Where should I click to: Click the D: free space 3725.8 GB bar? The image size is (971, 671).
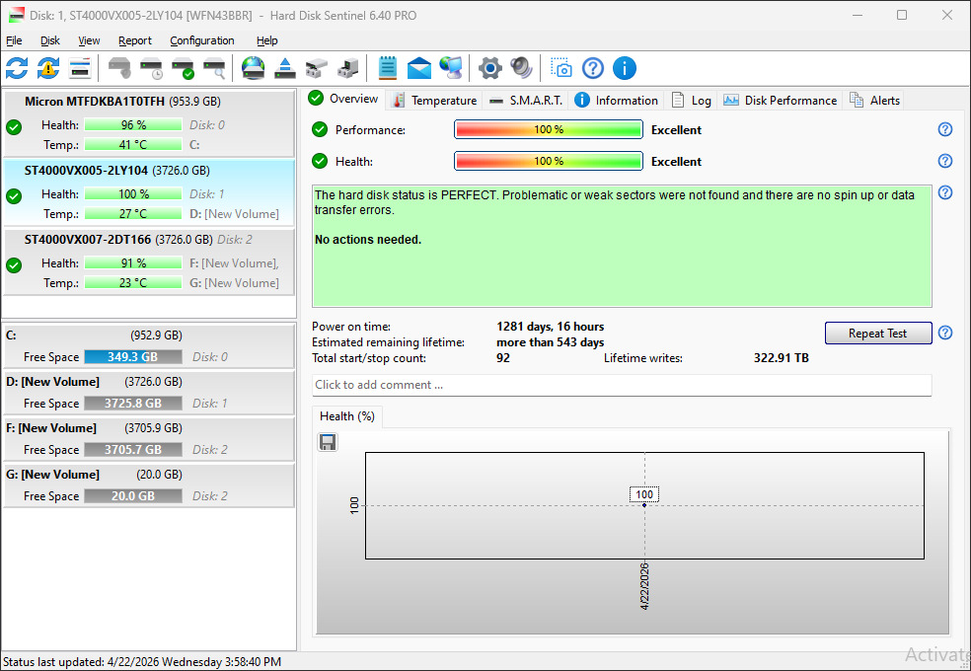(x=133, y=404)
